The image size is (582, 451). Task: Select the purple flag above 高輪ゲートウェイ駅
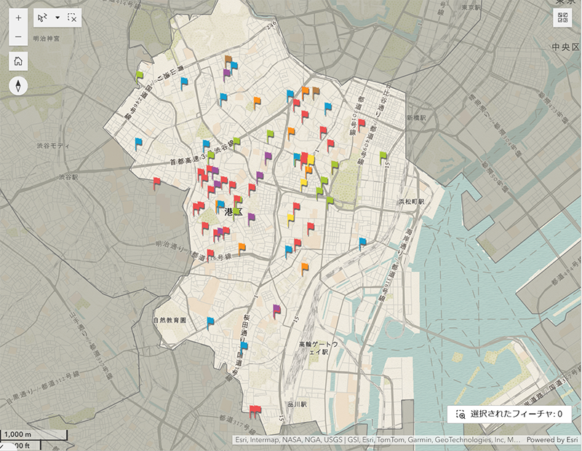276,311
